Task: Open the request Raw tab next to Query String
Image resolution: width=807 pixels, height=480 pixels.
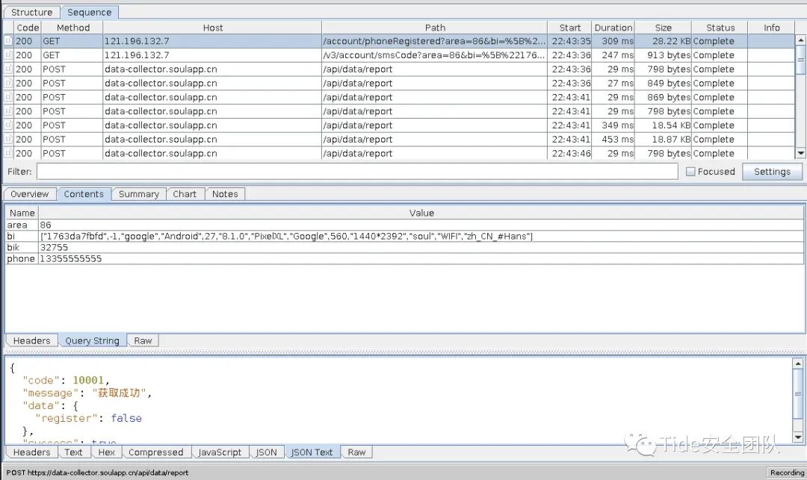Action: [143, 340]
